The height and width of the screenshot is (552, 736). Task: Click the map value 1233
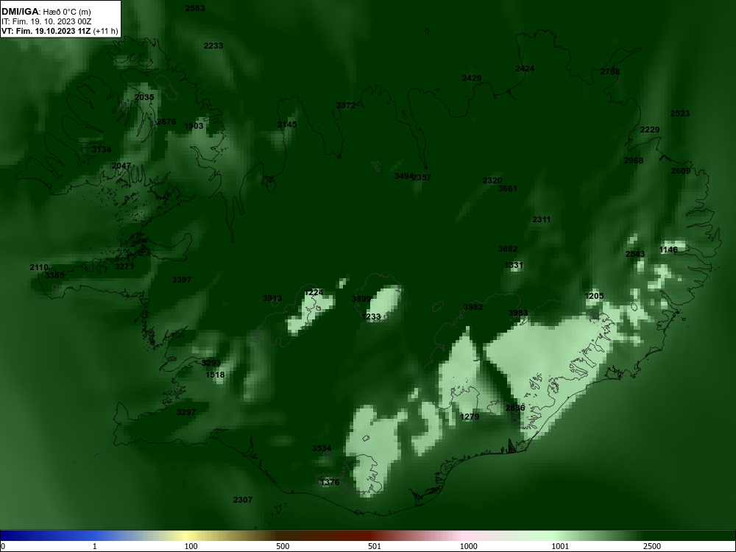[x=371, y=316]
